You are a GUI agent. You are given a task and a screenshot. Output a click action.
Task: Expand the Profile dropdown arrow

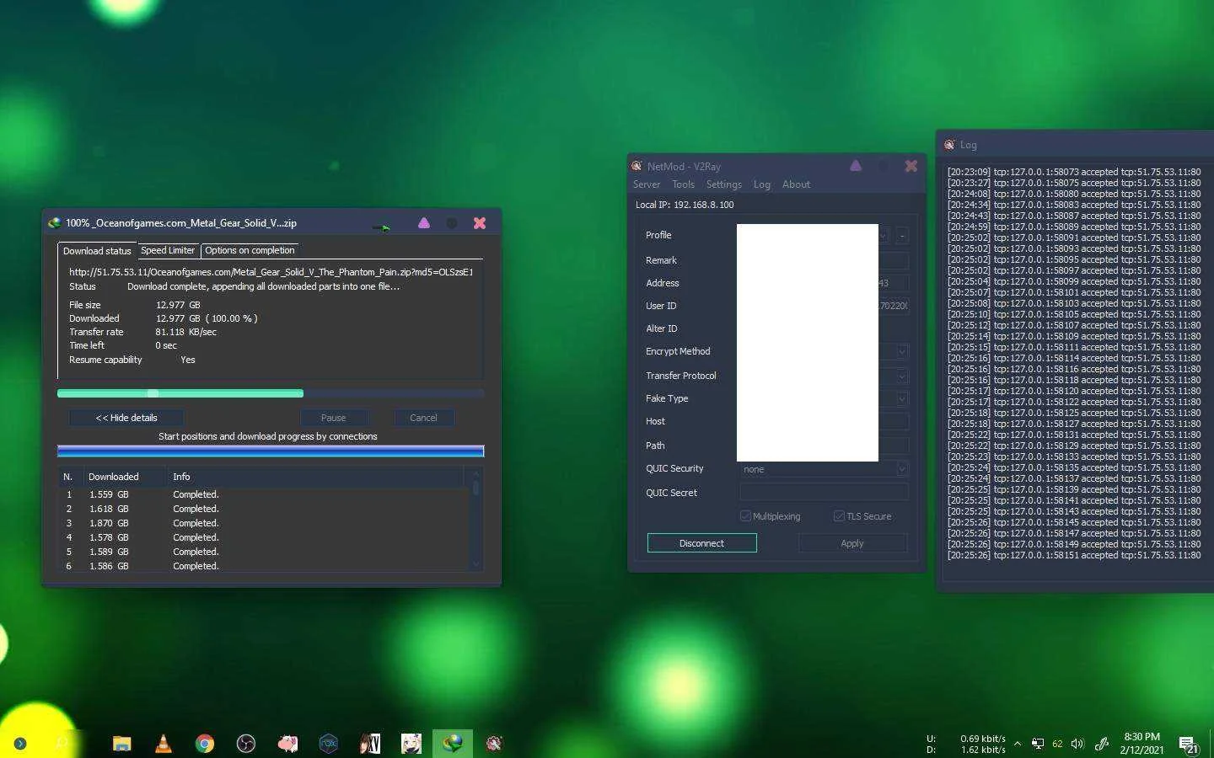pyautogui.click(x=884, y=236)
